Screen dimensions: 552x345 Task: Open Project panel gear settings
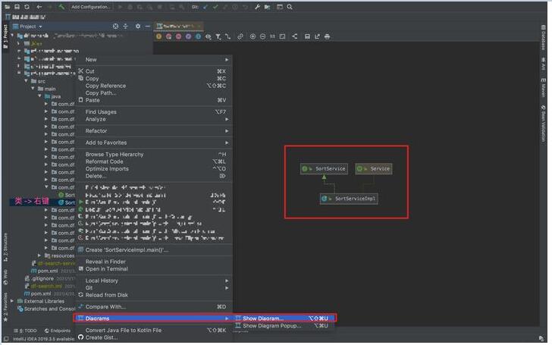click(x=138, y=26)
